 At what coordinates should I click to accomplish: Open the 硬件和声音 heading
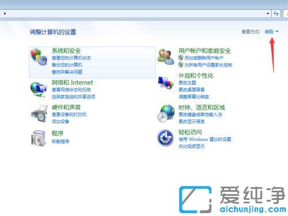pyautogui.click(x=66, y=107)
